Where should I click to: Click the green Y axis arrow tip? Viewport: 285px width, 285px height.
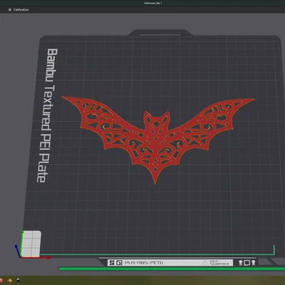click(22, 232)
